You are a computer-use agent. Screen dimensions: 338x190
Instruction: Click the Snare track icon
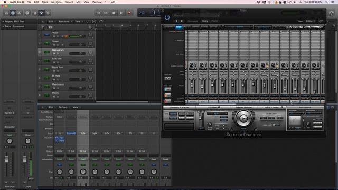pos(47,43)
